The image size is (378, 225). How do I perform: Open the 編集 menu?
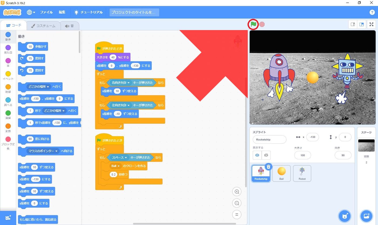62,12
